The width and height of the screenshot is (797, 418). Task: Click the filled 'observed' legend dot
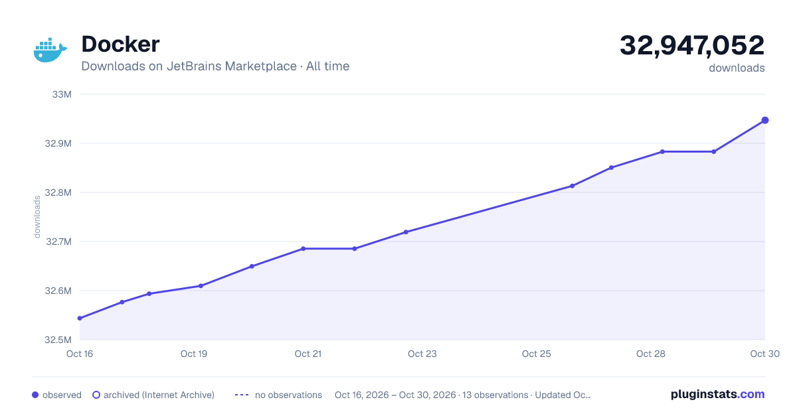(x=35, y=395)
